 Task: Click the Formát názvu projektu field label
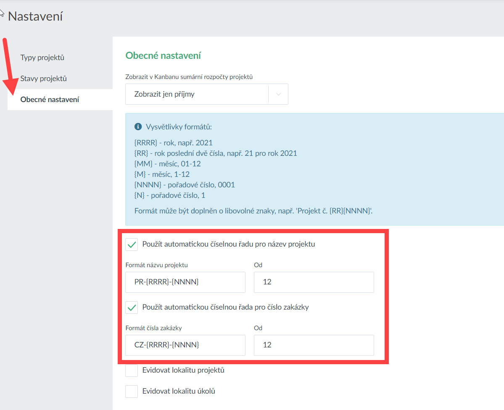(156, 265)
